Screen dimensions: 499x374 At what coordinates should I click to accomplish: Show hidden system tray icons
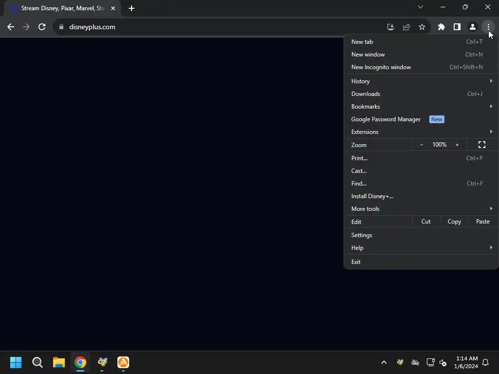point(384,362)
